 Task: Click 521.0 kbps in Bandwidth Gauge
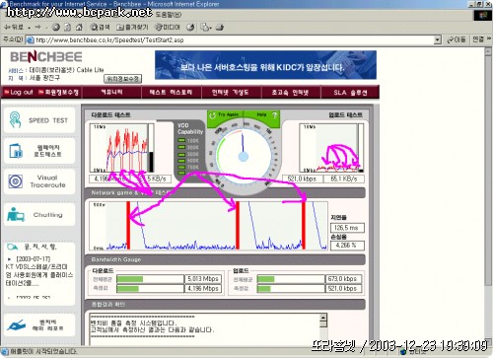tap(343, 289)
